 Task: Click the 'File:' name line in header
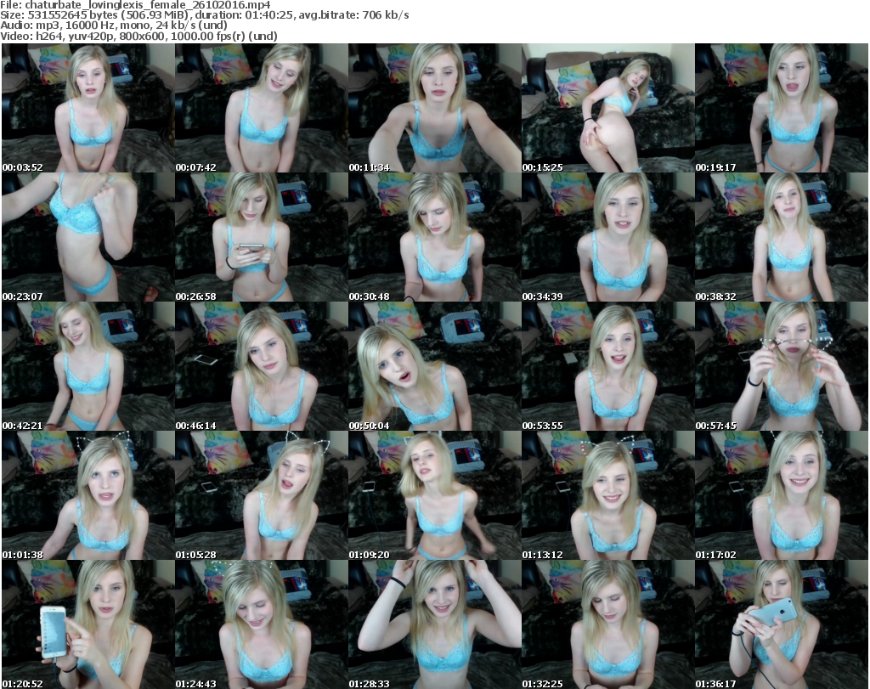click(135, 5)
